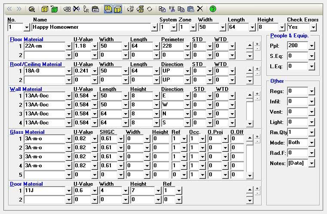Open the Notes [Data] dropdown

pyautogui.click(x=312, y=163)
